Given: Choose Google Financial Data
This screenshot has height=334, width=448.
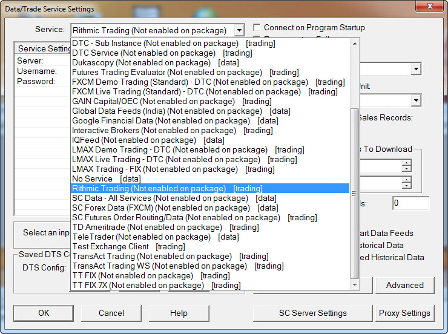Looking at the screenshot, I should pyautogui.click(x=209, y=121).
